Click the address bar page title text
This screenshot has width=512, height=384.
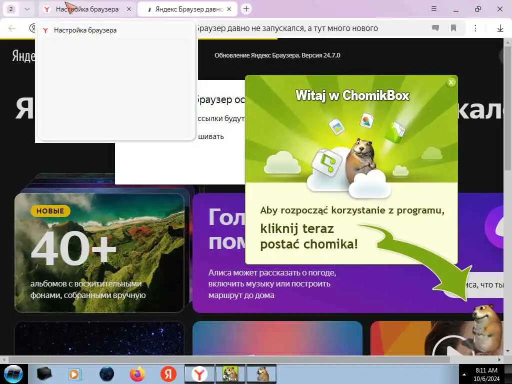click(286, 28)
